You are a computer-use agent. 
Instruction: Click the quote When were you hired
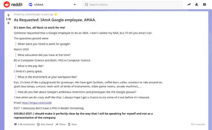coord(44,44)
